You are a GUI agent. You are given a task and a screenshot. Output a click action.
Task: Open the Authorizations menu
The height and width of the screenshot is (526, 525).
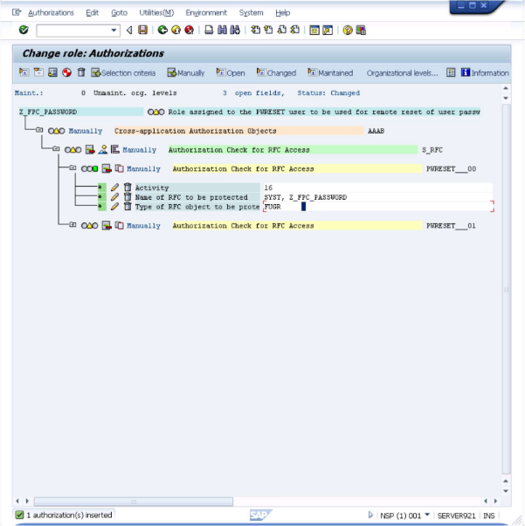tap(51, 13)
